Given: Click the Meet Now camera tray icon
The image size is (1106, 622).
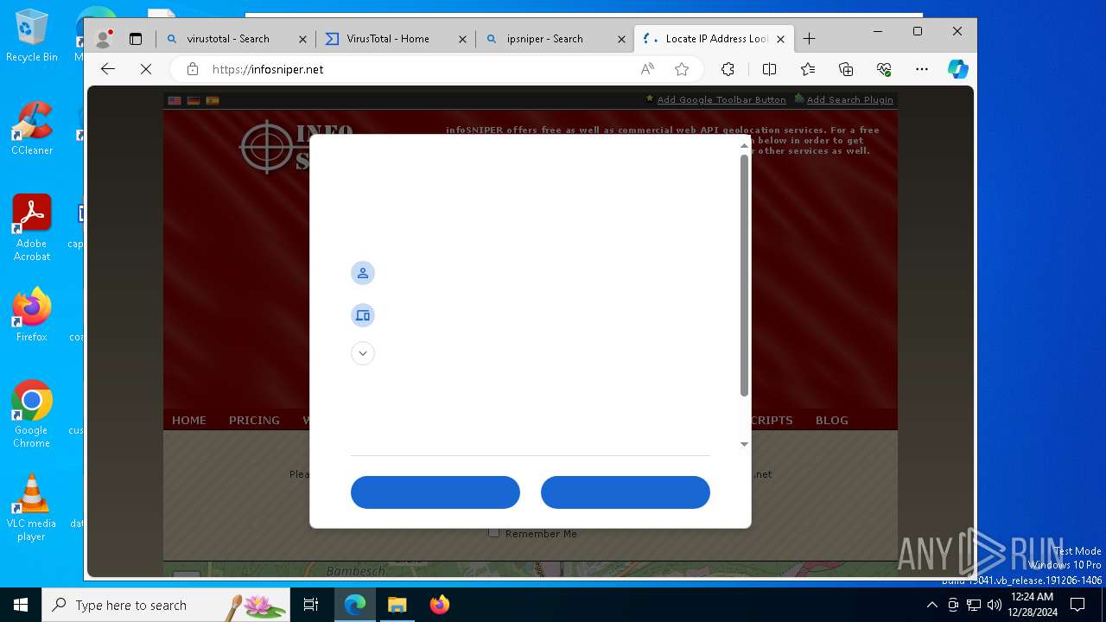Looking at the screenshot, I should pyautogui.click(x=953, y=605).
